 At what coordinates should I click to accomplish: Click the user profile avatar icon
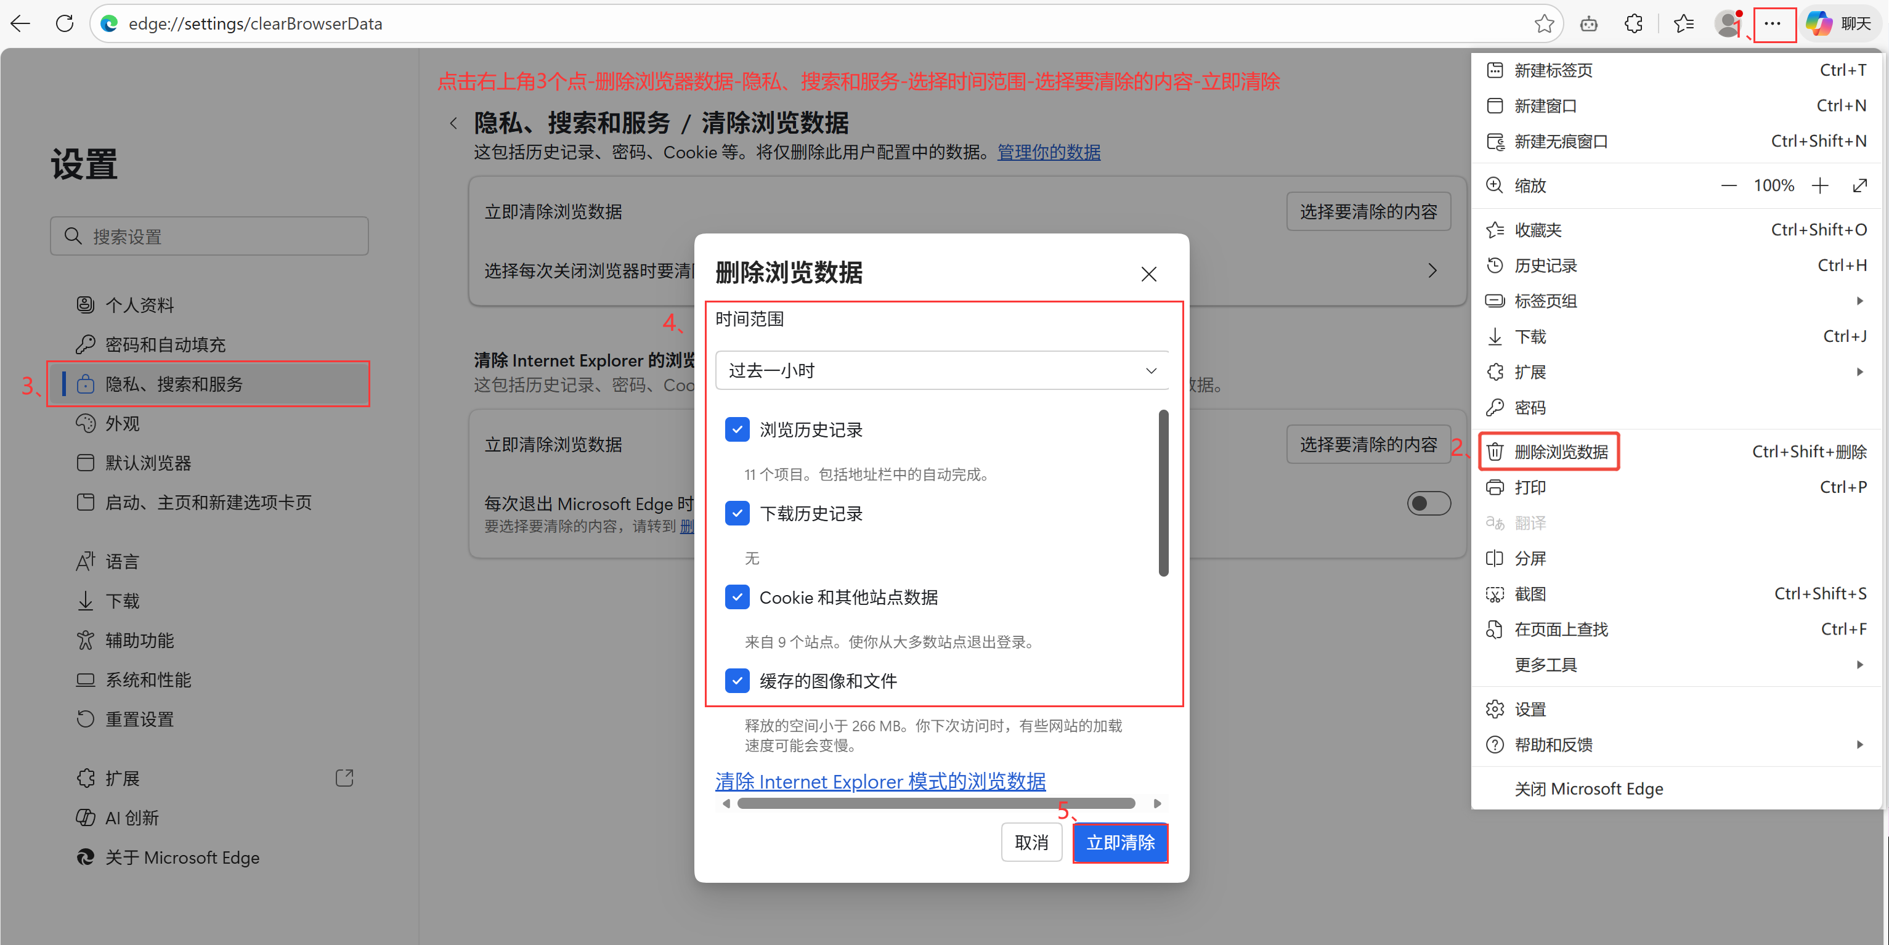(x=1728, y=23)
